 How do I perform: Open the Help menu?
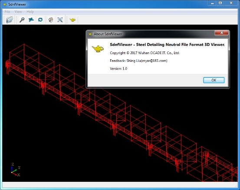30,12
